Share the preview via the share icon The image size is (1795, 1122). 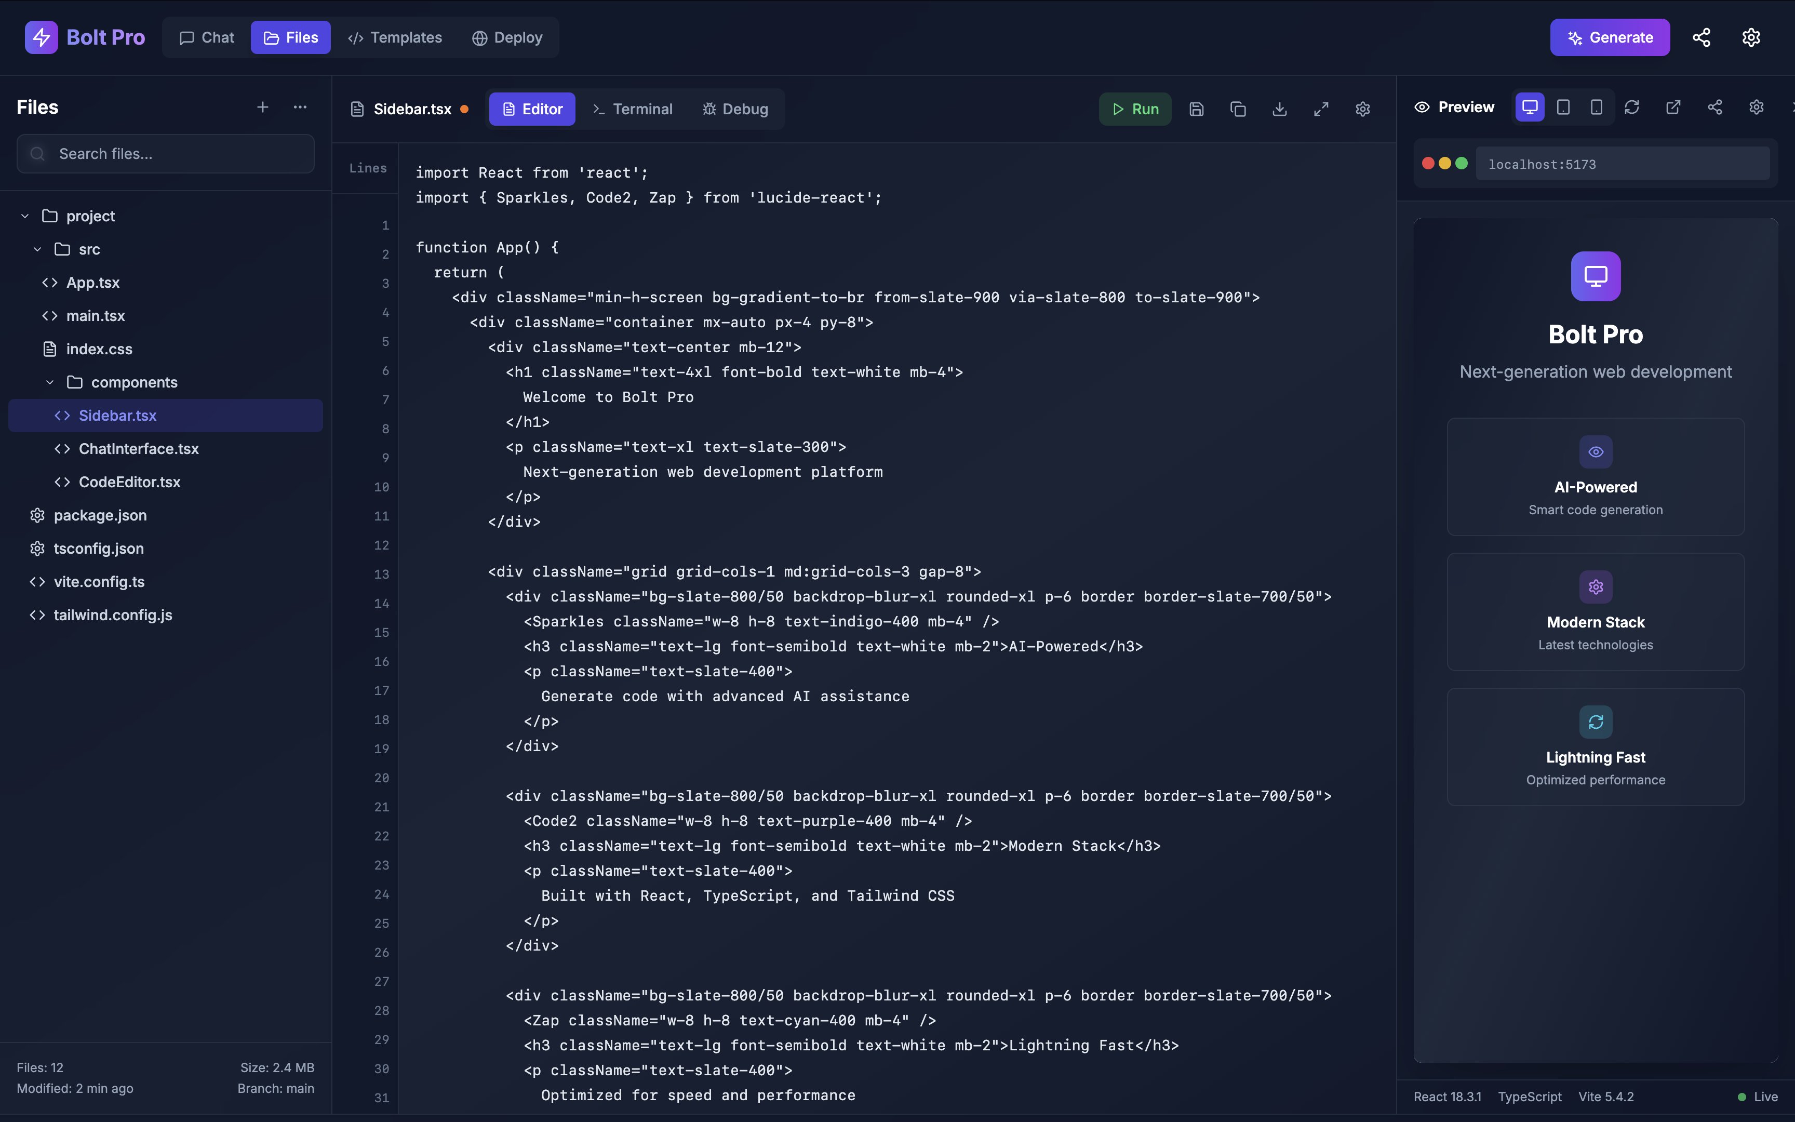pyautogui.click(x=1715, y=108)
